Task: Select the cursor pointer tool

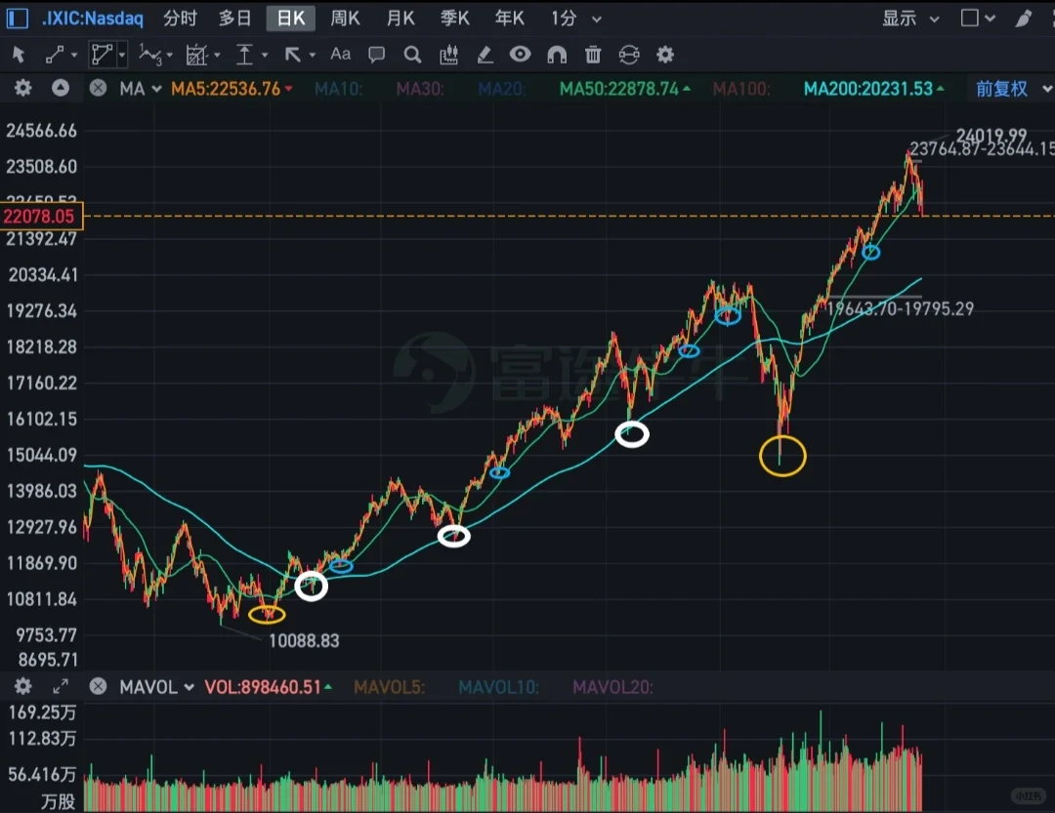Action: tap(19, 55)
